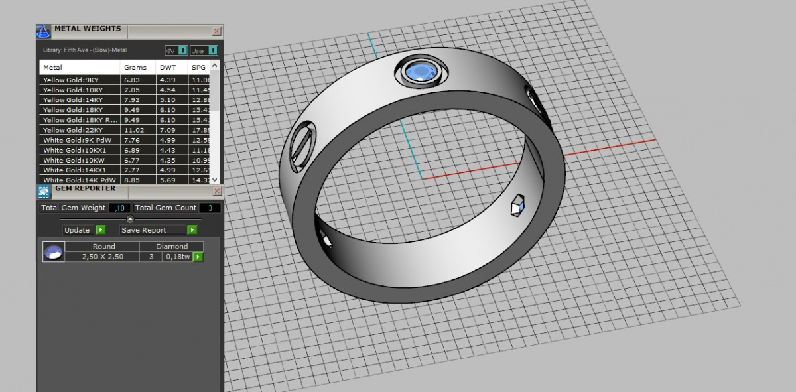Collapse the gem totals with the arrow

pos(130,218)
